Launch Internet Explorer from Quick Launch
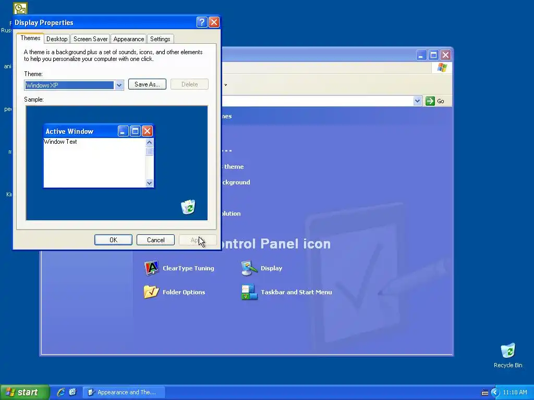534x400 pixels. [61, 392]
